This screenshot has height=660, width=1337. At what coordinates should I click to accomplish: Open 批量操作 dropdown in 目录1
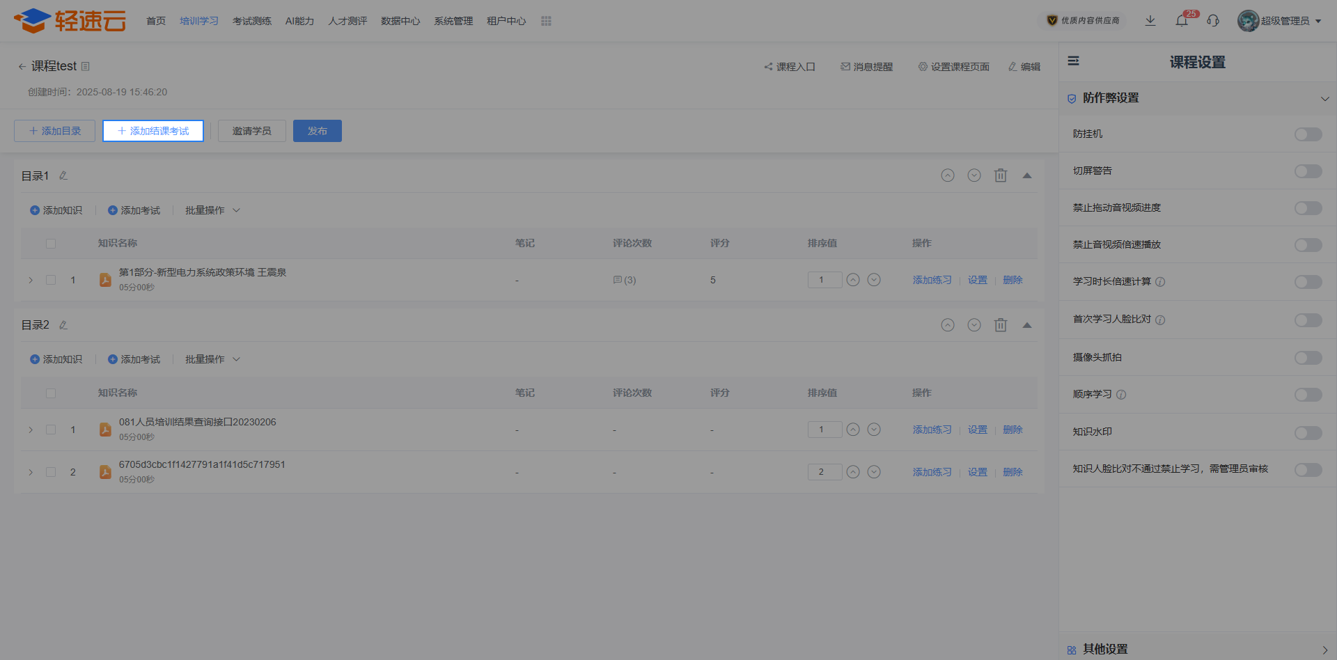[212, 210]
